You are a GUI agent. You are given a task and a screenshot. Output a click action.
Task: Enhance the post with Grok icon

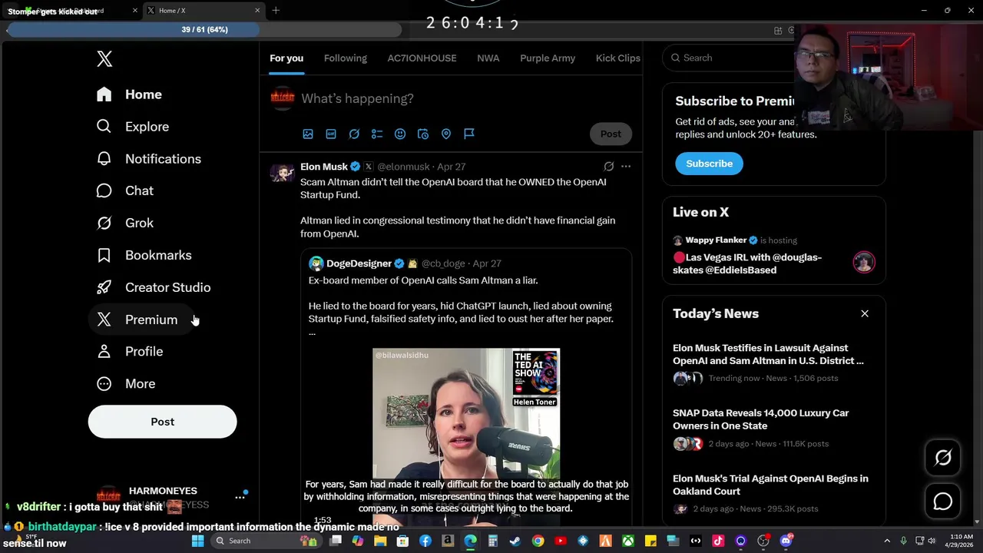(354, 134)
